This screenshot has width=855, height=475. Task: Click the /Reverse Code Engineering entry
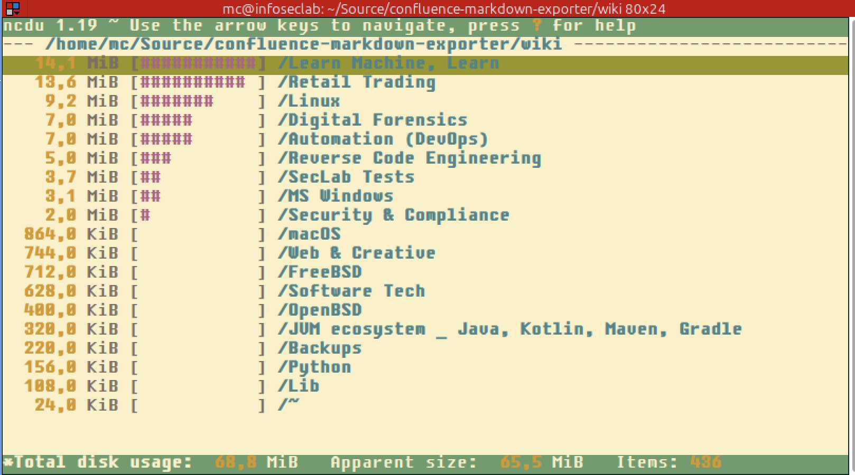pos(410,158)
